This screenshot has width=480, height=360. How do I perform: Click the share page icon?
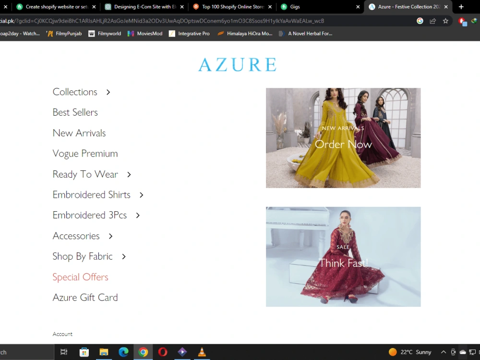(433, 21)
